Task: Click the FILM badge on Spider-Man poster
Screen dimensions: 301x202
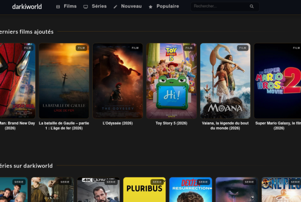Action: (28, 48)
